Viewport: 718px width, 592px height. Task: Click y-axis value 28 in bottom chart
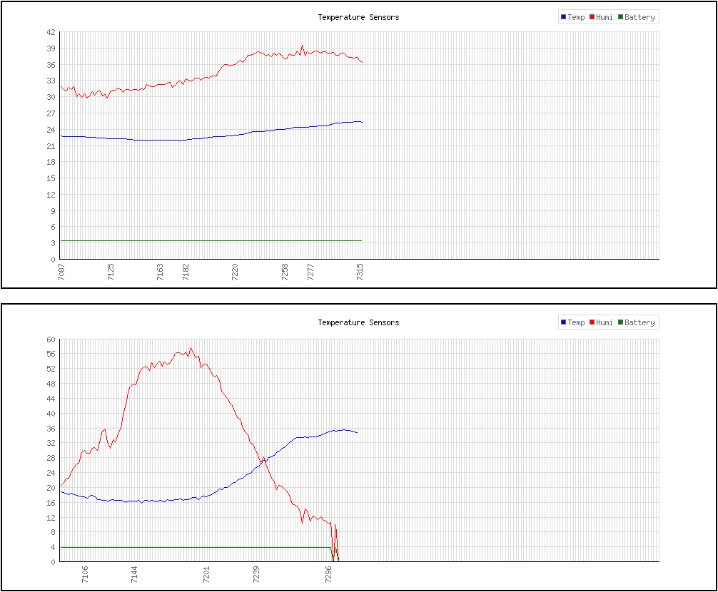(x=51, y=458)
